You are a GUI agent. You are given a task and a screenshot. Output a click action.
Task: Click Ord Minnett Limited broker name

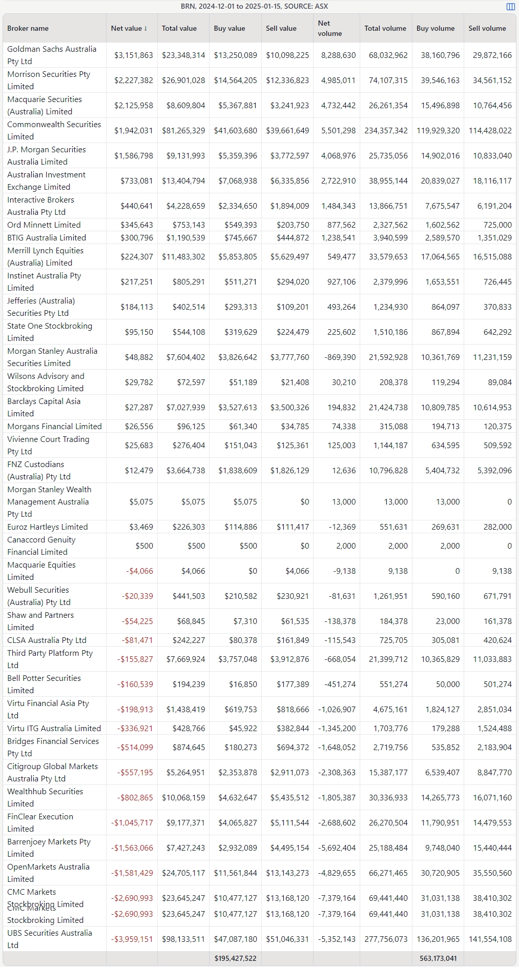(x=44, y=225)
